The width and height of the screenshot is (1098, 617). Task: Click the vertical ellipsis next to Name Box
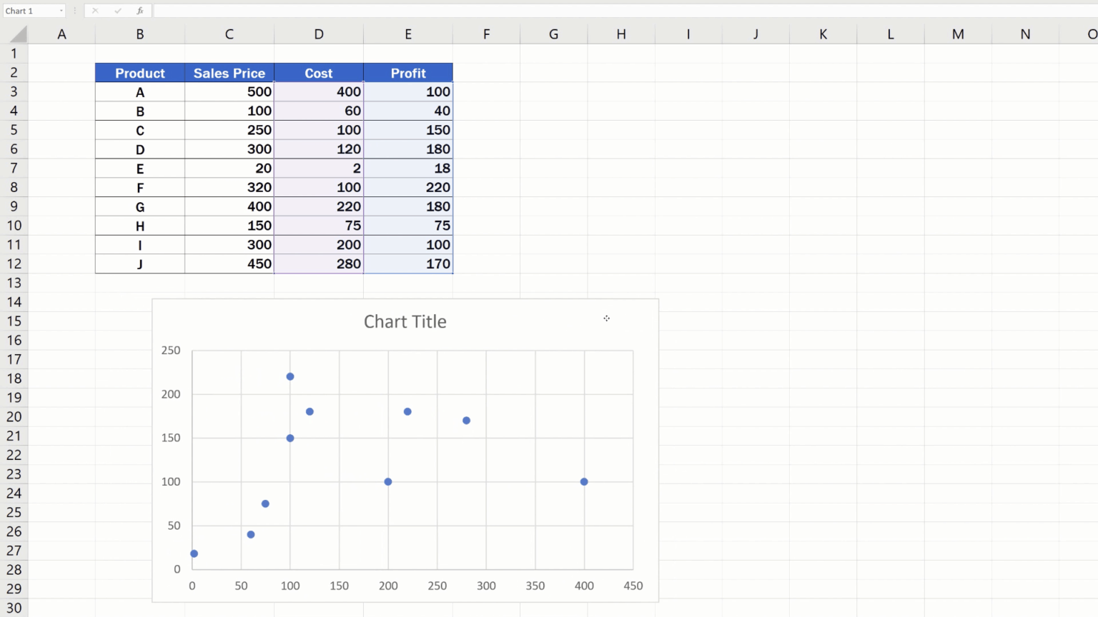pyautogui.click(x=74, y=11)
